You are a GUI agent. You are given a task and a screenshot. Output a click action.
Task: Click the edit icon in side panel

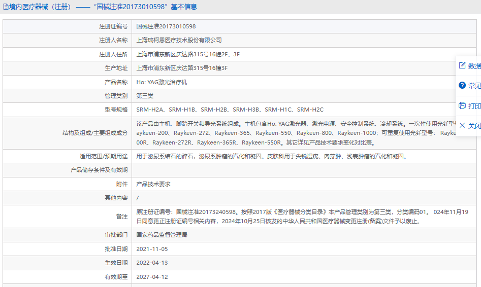coord(462,65)
